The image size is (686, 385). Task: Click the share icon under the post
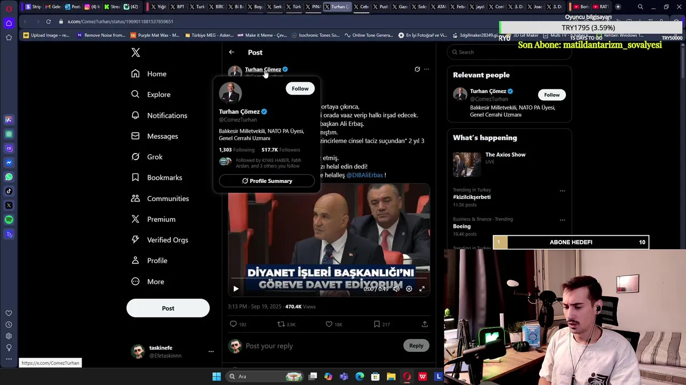click(x=424, y=324)
